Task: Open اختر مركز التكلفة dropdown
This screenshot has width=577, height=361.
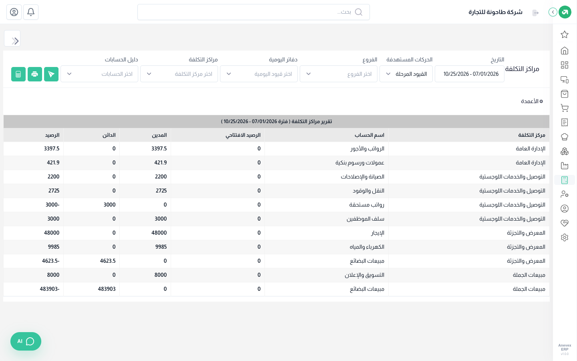Action: 179,74
